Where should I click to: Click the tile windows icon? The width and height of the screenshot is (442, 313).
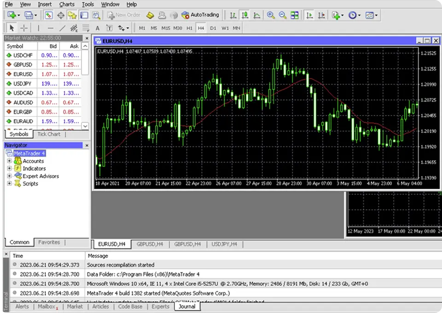[x=294, y=15]
